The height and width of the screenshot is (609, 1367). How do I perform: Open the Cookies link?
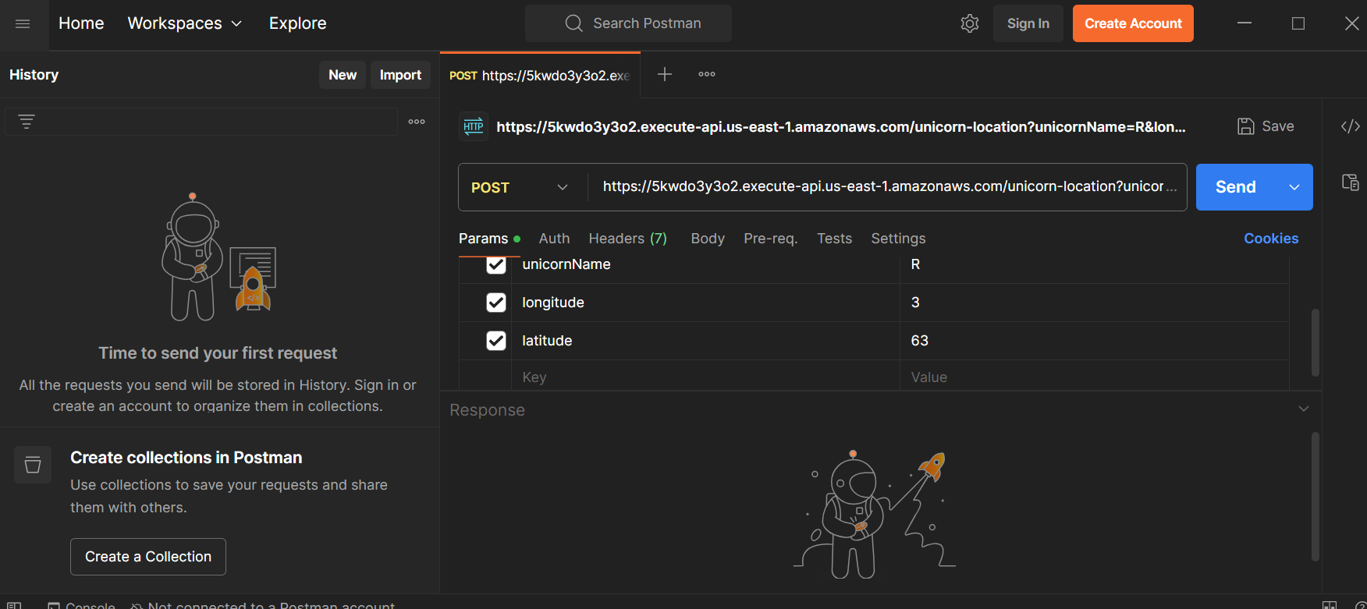[1271, 239]
